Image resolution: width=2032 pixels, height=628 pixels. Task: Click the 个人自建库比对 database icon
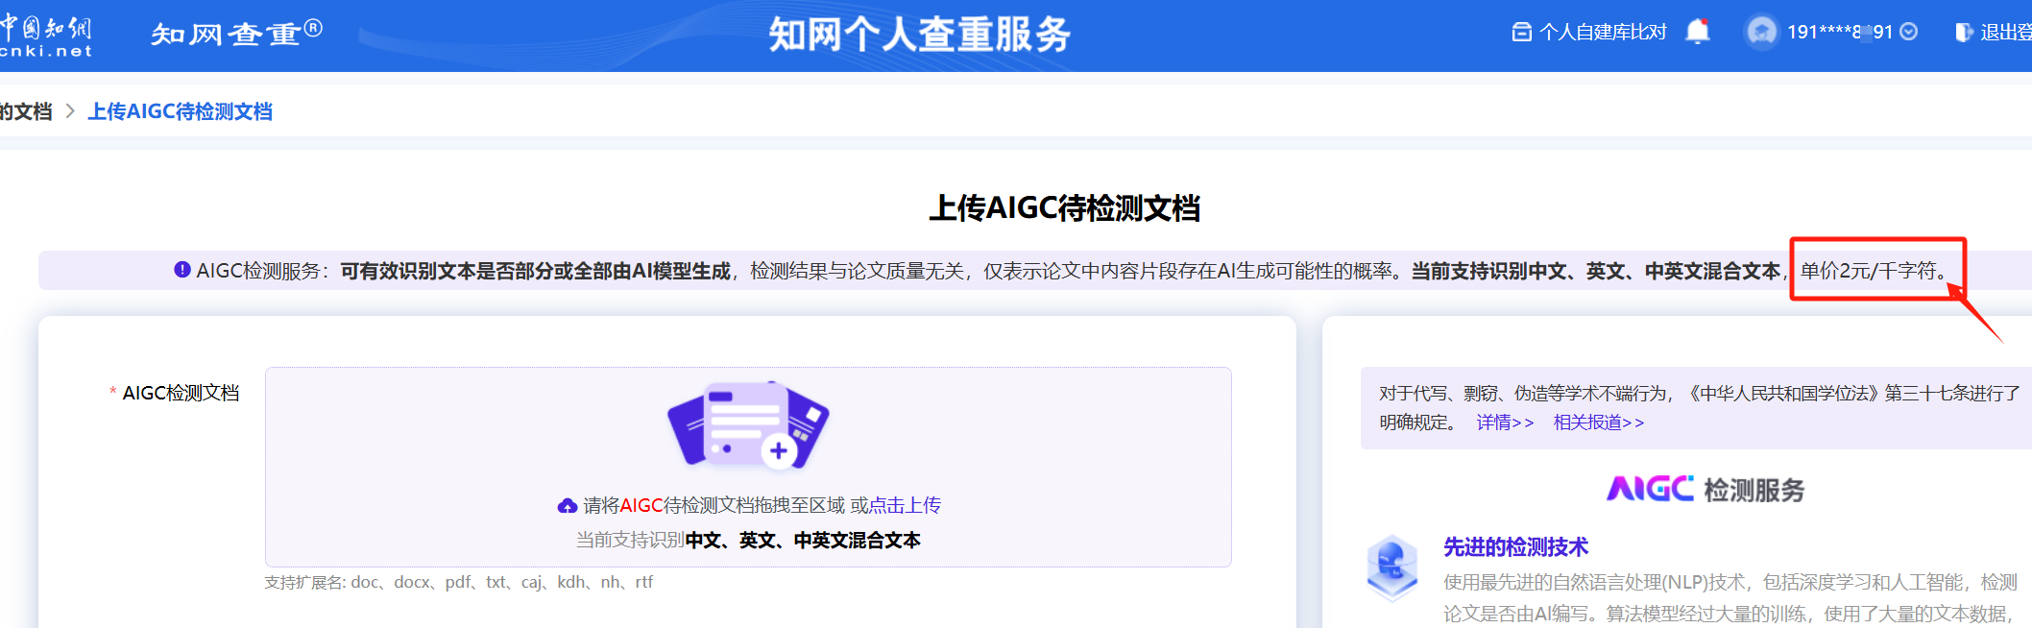(x=1521, y=32)
